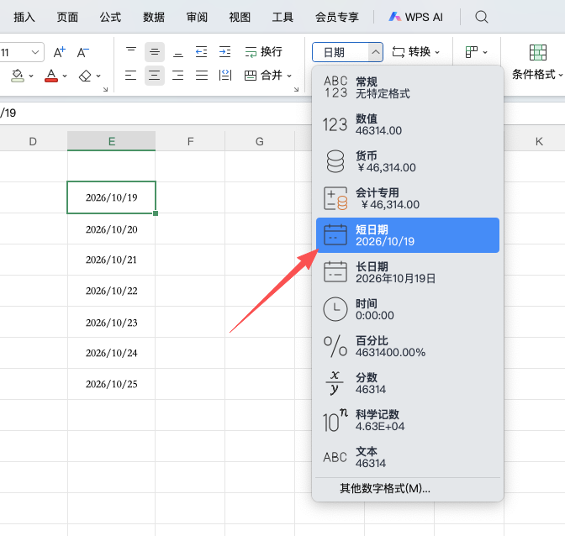Click the distributed alignment icon
This screenshot has width=565, height=536.
[224, 76]
